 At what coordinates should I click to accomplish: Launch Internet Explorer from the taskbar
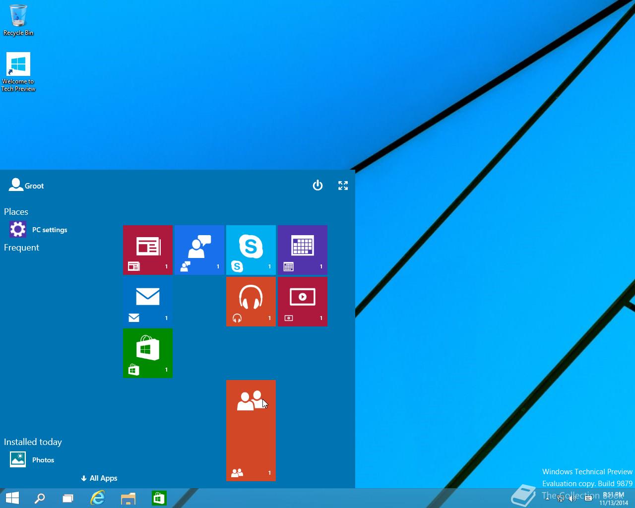98,498
